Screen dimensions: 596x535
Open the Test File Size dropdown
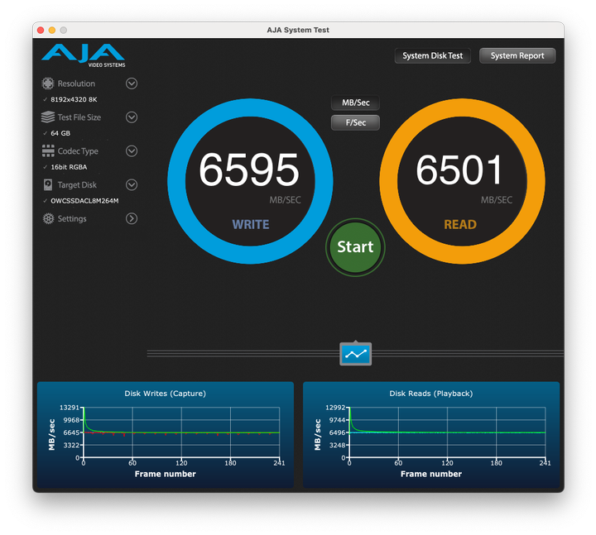(x=132, y=117)
